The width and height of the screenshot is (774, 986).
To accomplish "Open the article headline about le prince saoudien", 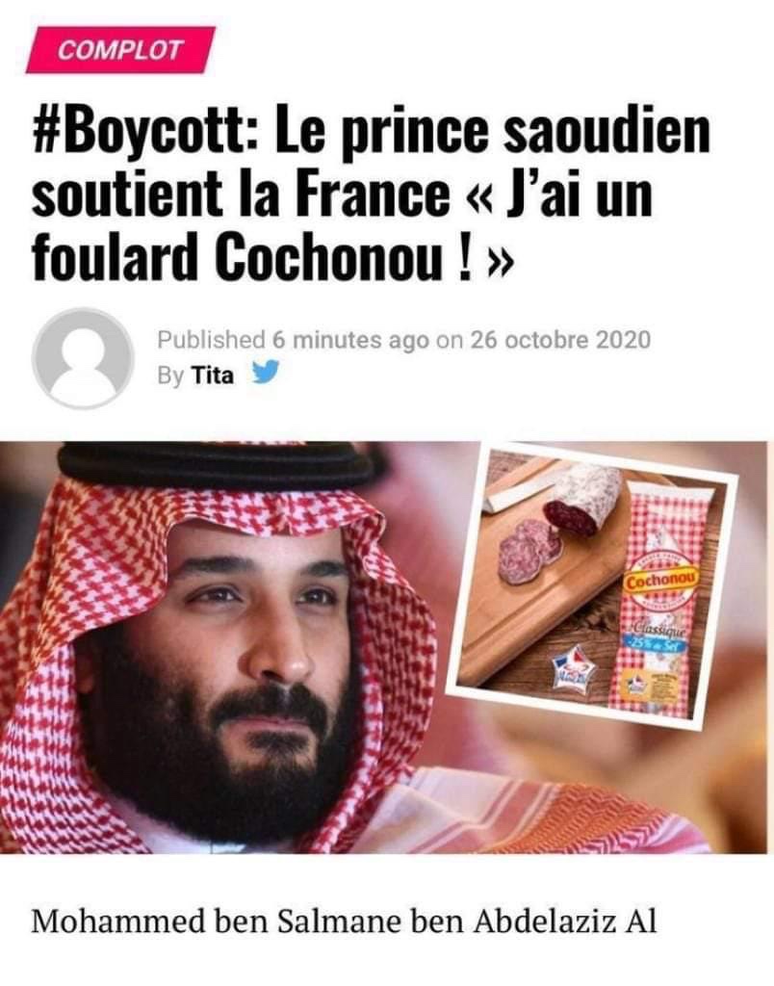I will [371, 194].
